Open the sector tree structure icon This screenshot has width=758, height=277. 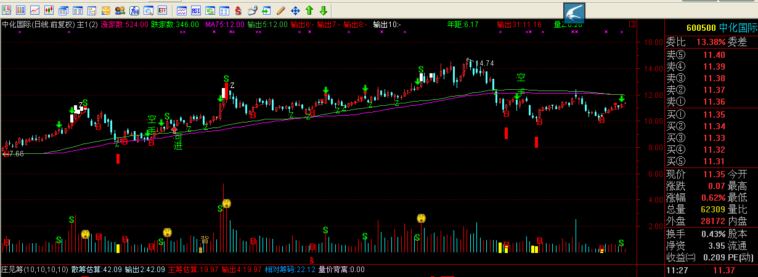click(x=92, y=10)
